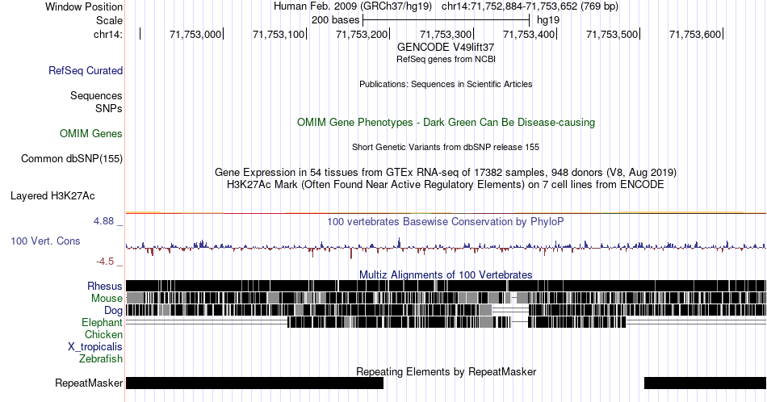767x402 pixels.
Task: Click Multiz Alignments of 100 Vertebrates title
Action: [446, 274]
